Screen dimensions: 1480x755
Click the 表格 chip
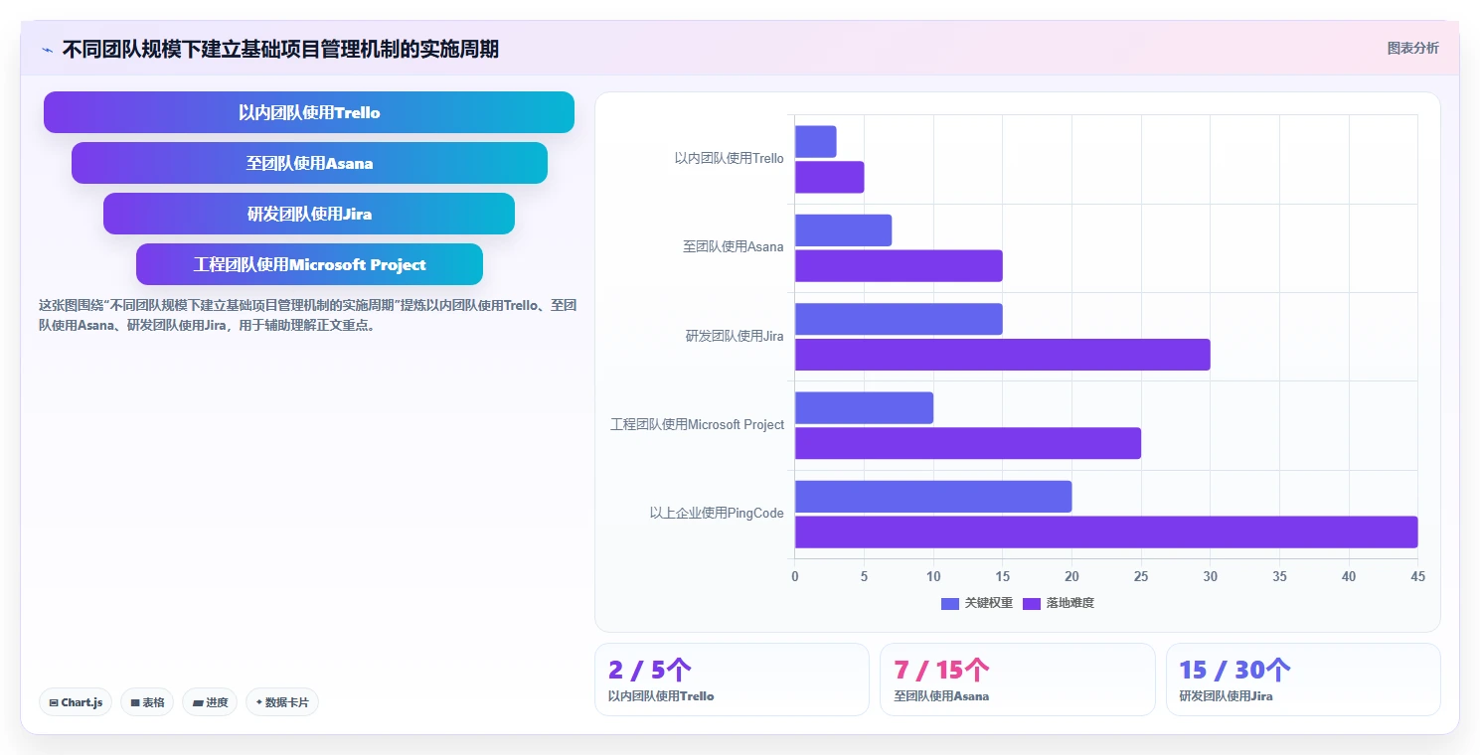[147, 702]
